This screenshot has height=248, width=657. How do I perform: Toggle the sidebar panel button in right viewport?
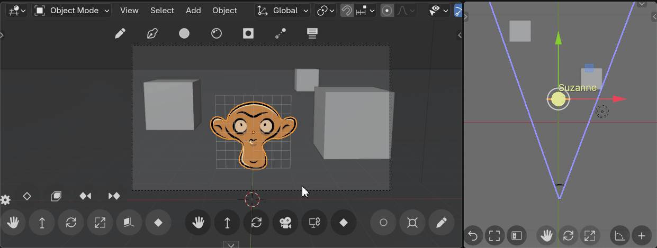[x=516, y=236]
